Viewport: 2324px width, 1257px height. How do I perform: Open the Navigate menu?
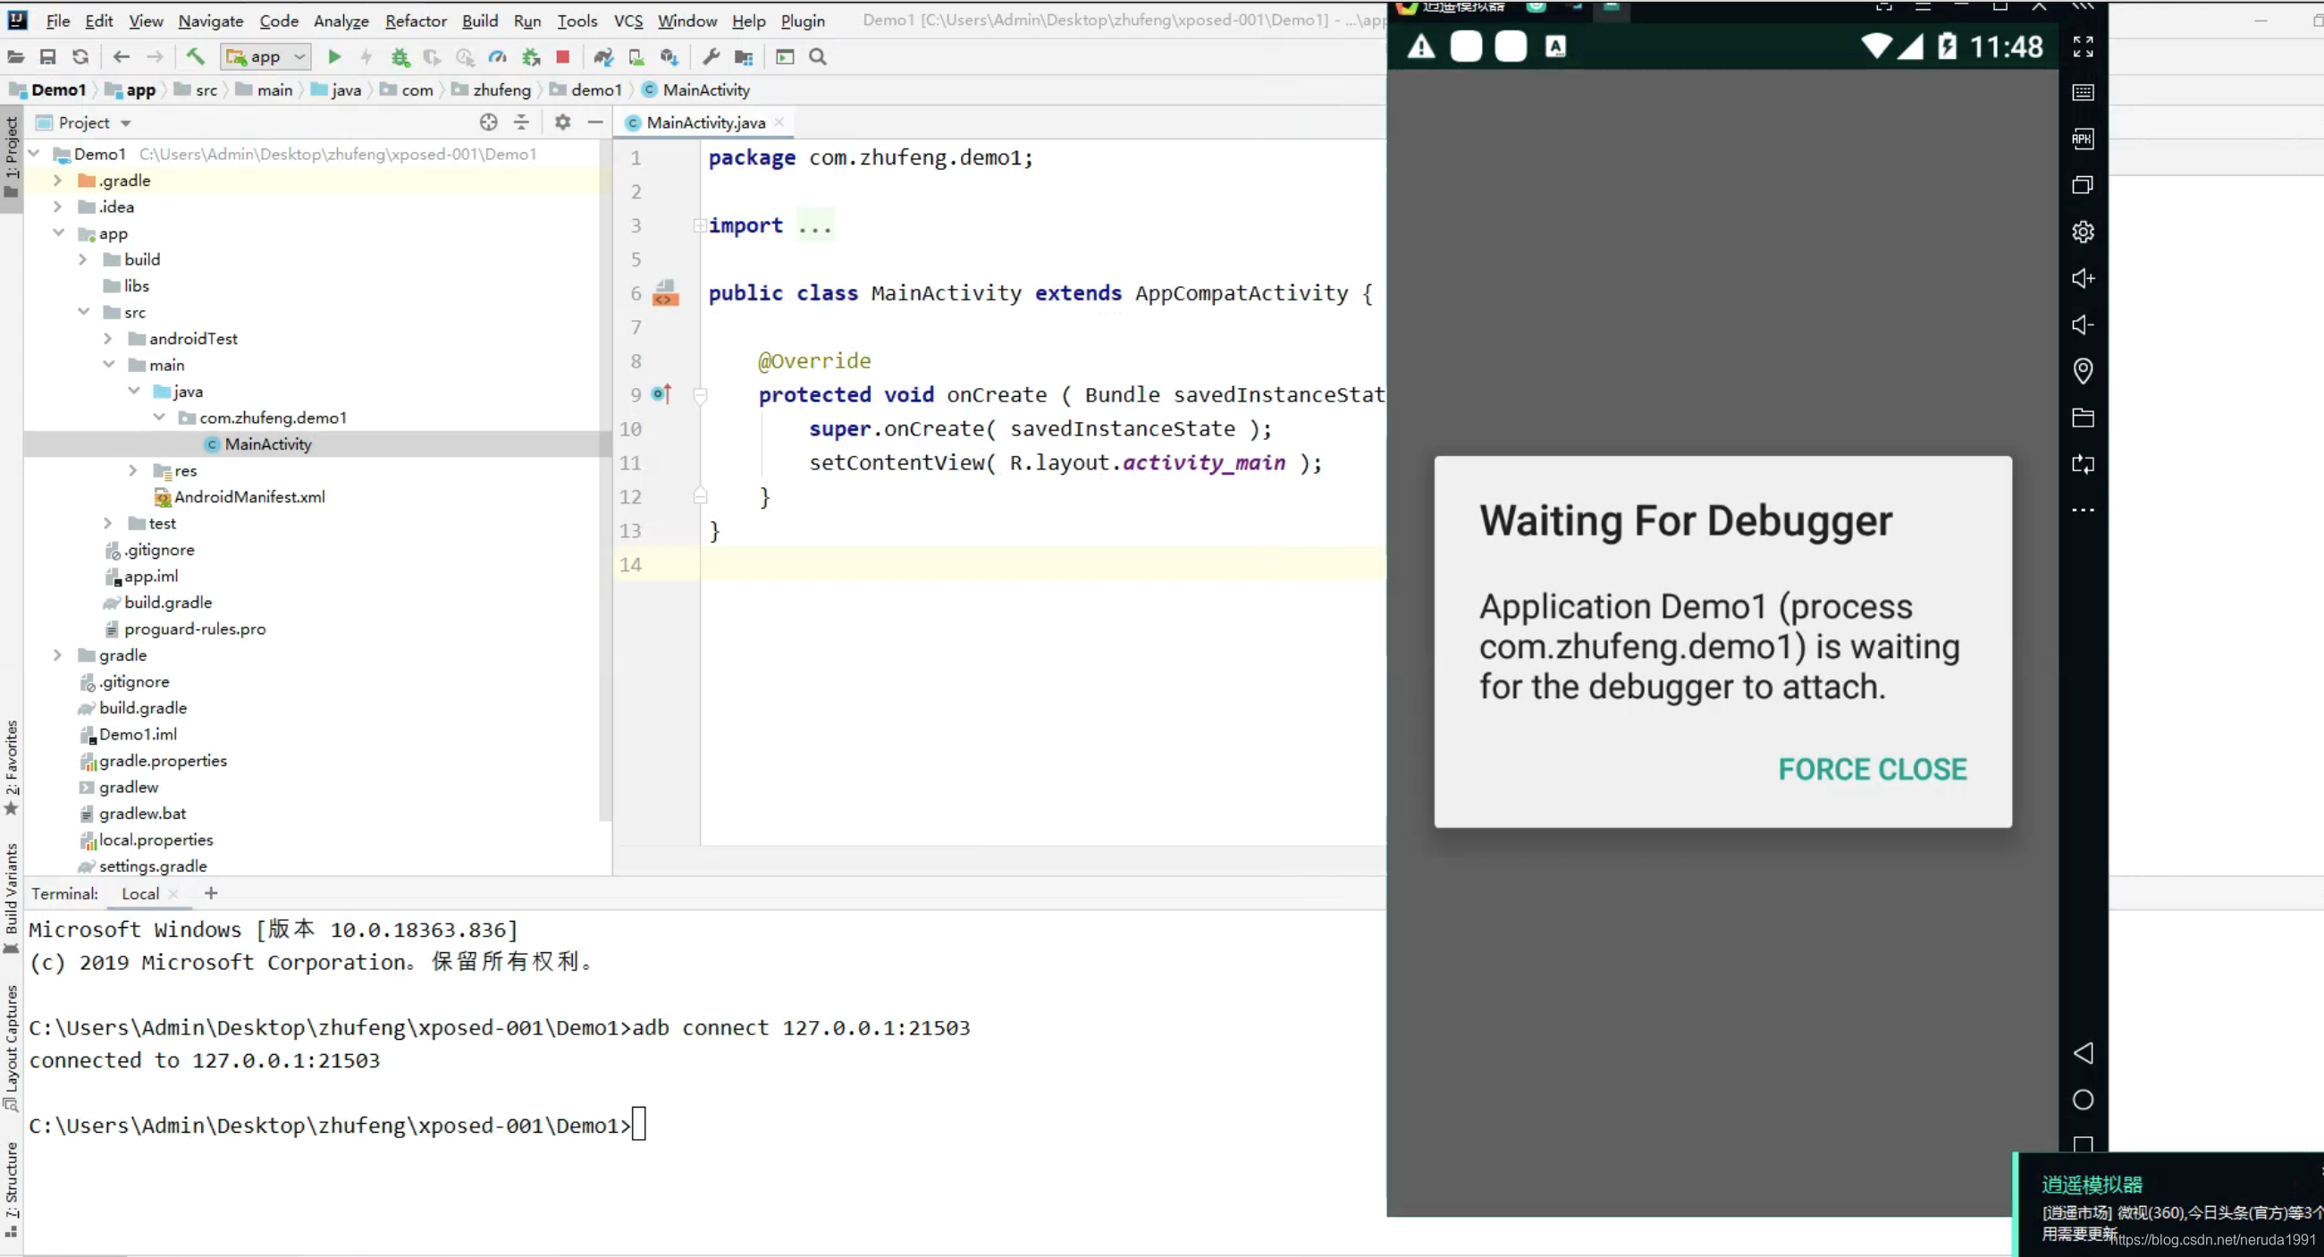click(x=210, y=21)
